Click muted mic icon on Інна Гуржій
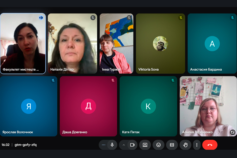 click(129, 18)
